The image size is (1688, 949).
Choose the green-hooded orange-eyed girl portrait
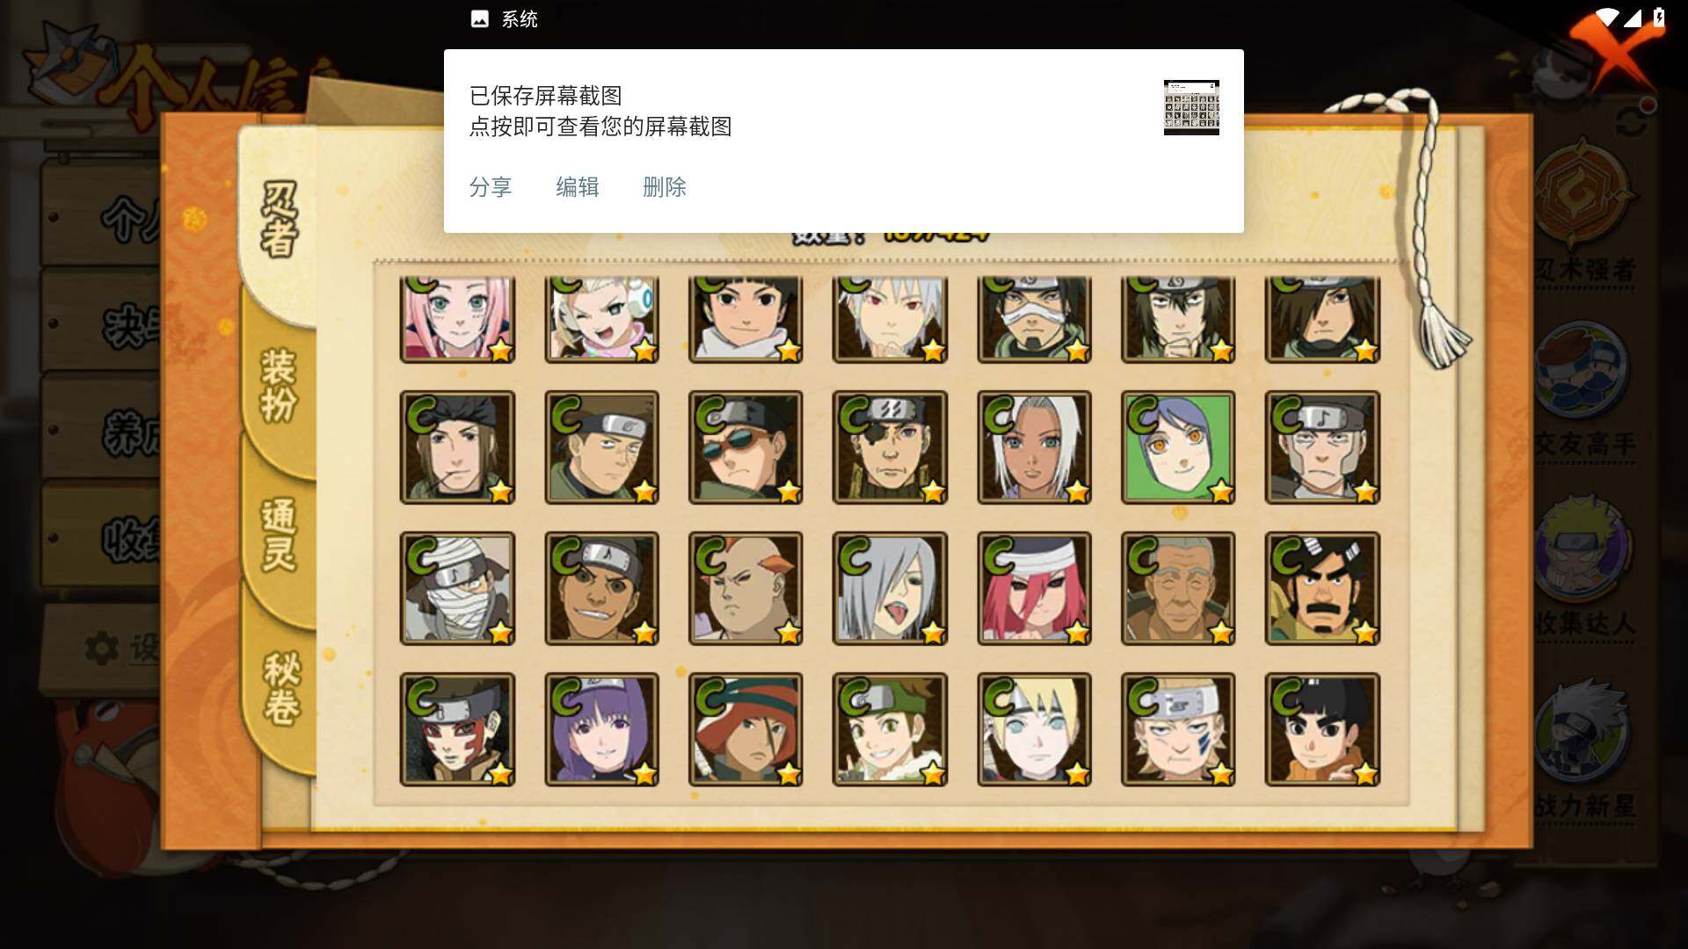(1178, 447)
